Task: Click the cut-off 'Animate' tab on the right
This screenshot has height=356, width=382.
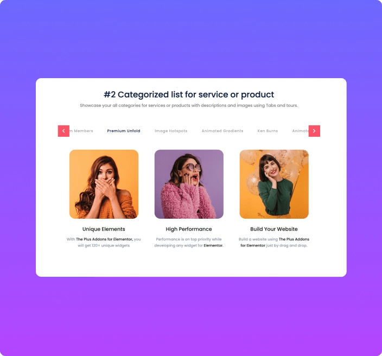Action: pos(301,131)
